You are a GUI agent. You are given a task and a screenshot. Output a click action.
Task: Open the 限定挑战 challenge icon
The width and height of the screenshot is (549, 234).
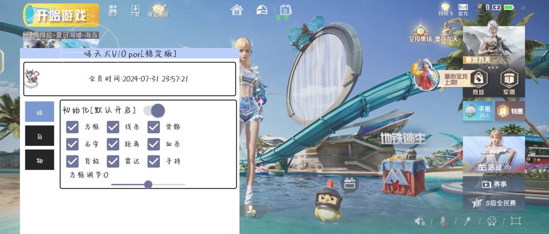pos(158,10)
